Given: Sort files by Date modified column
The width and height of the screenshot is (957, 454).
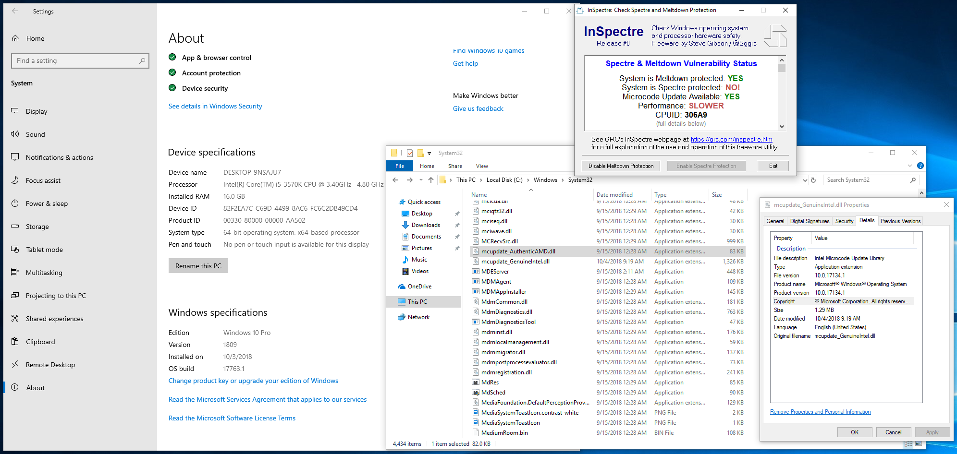Looking at the screenshot, I should tap(614, 195).
